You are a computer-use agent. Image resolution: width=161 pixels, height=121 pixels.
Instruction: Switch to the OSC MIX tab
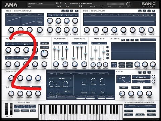[x=81, y=74]
